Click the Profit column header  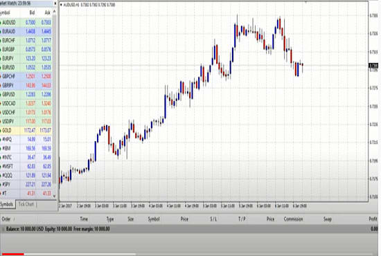[x=373, y=219]
